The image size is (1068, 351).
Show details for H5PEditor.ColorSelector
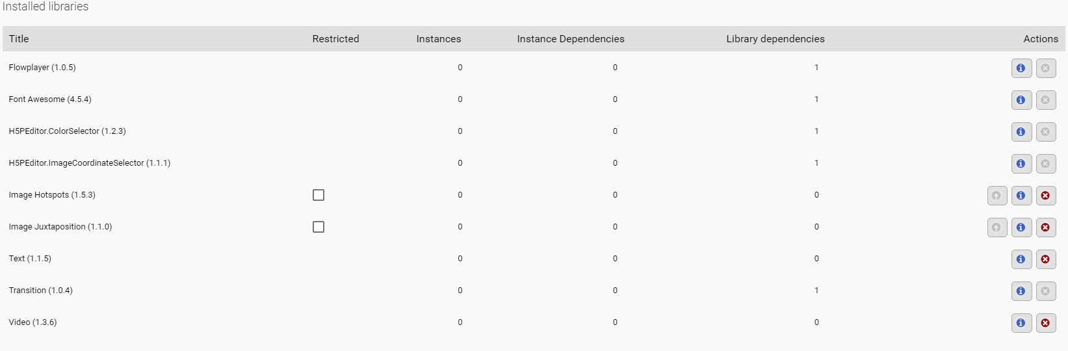[1021, 132]
